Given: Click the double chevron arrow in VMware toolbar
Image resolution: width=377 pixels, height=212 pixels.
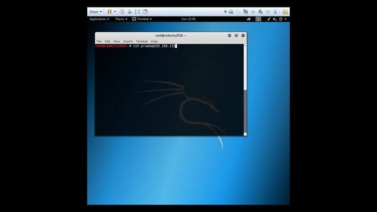Looking at the screenshot, I should (225, 12).
